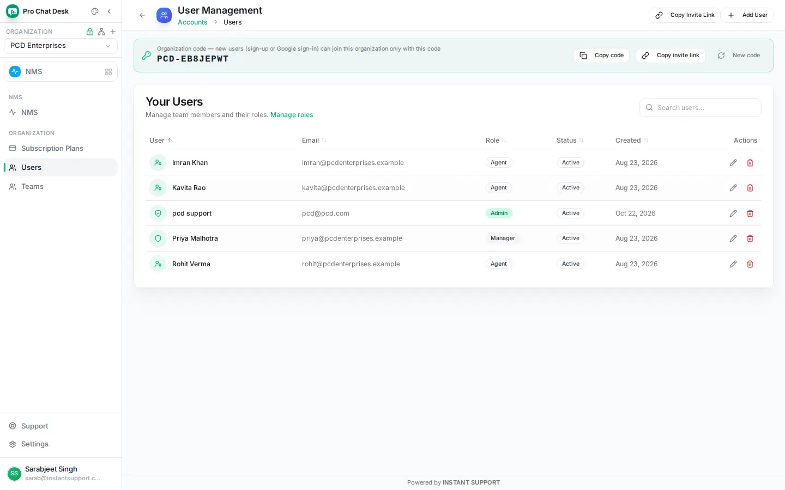Delete Kavita Rao with trash icon
The height and width of the screenshot is (490, 785).
(750, 188)
